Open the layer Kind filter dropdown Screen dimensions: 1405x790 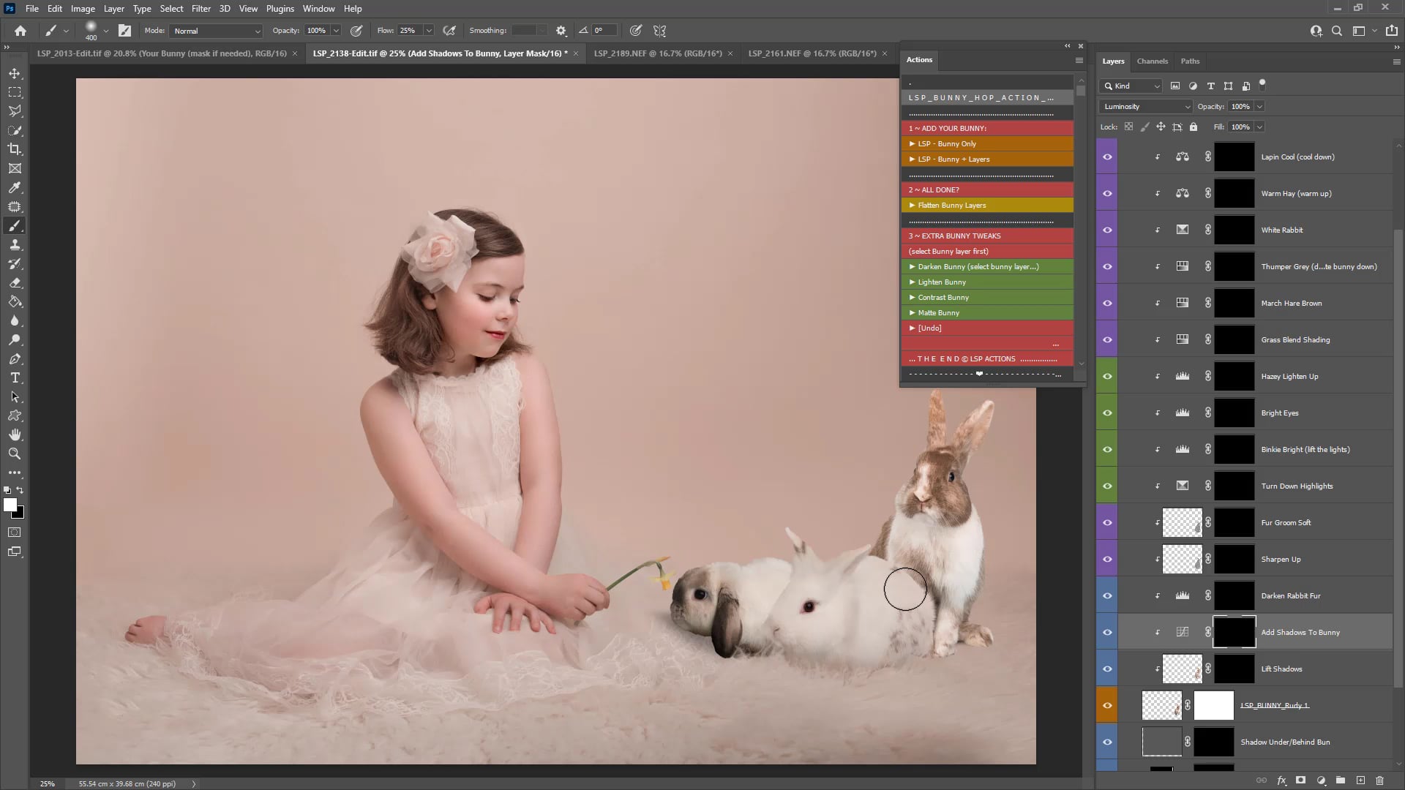[1131, 86]
